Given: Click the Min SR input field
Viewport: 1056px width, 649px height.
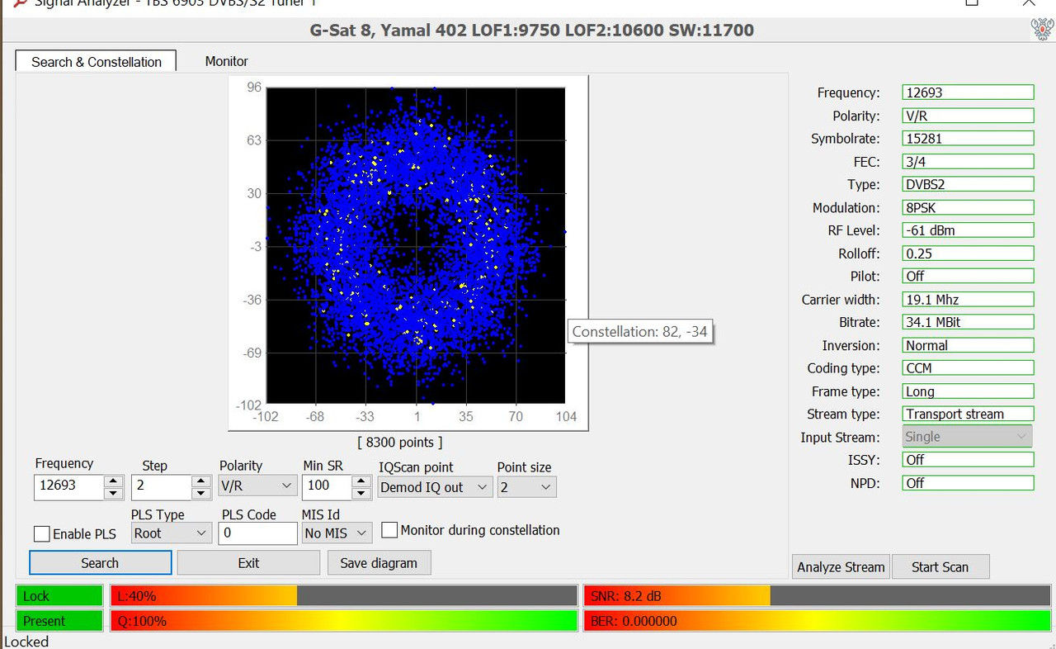Looking at the screenshot, I should point(326,486).
